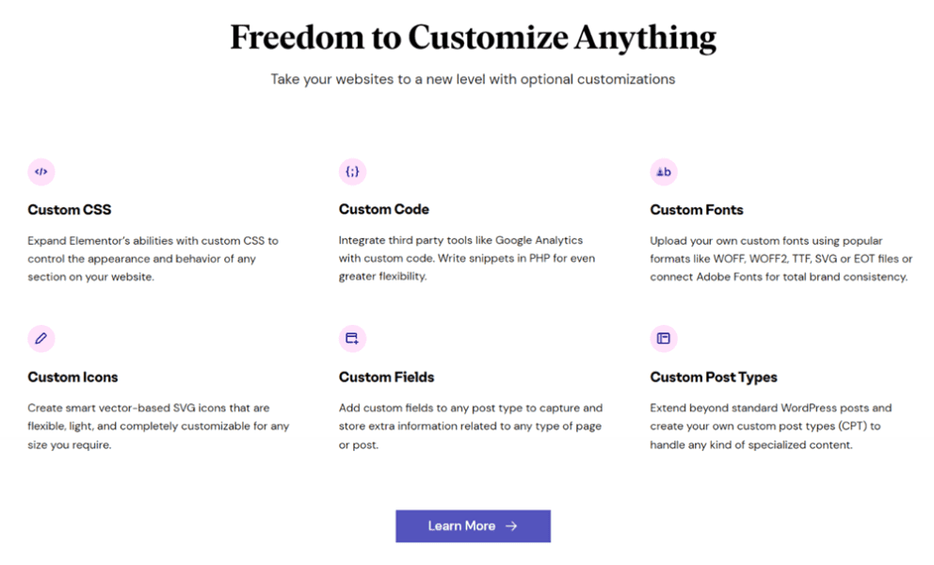Select the Custom Post Types heading
Image resolution: width=934 pixels, height=565 pixels.
[x=714, y=377]
